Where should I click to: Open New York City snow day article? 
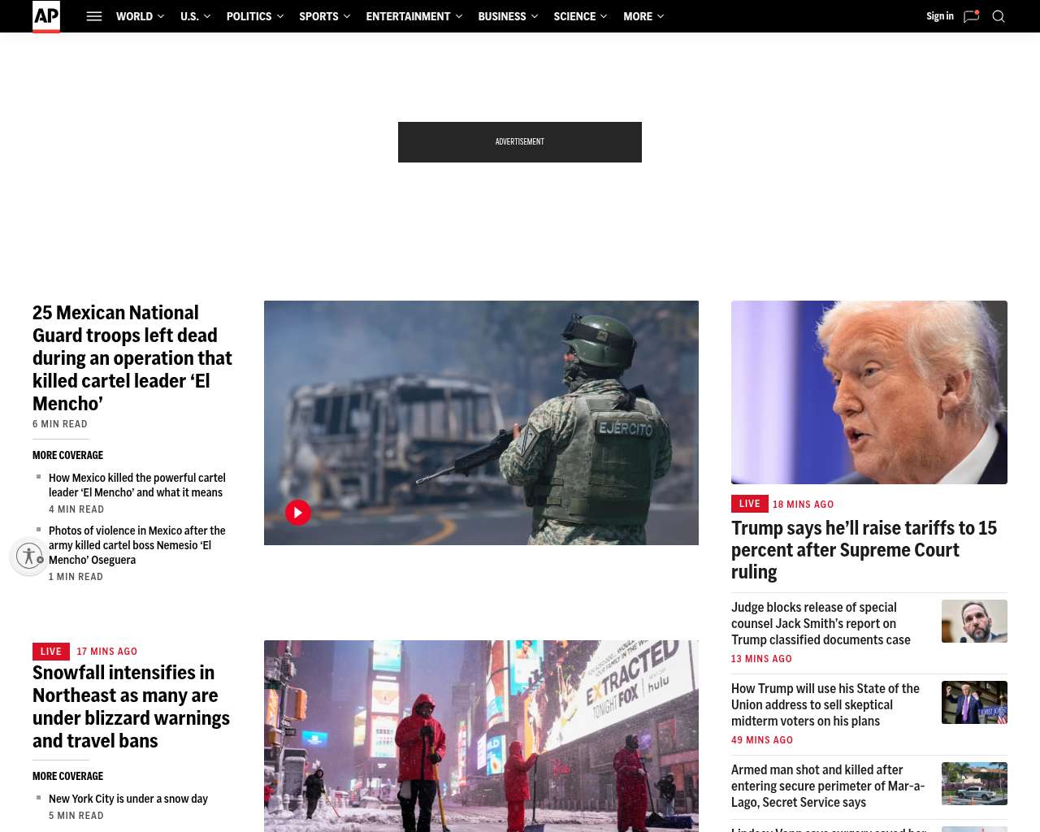pyautogui.click(x=128, y=799)
